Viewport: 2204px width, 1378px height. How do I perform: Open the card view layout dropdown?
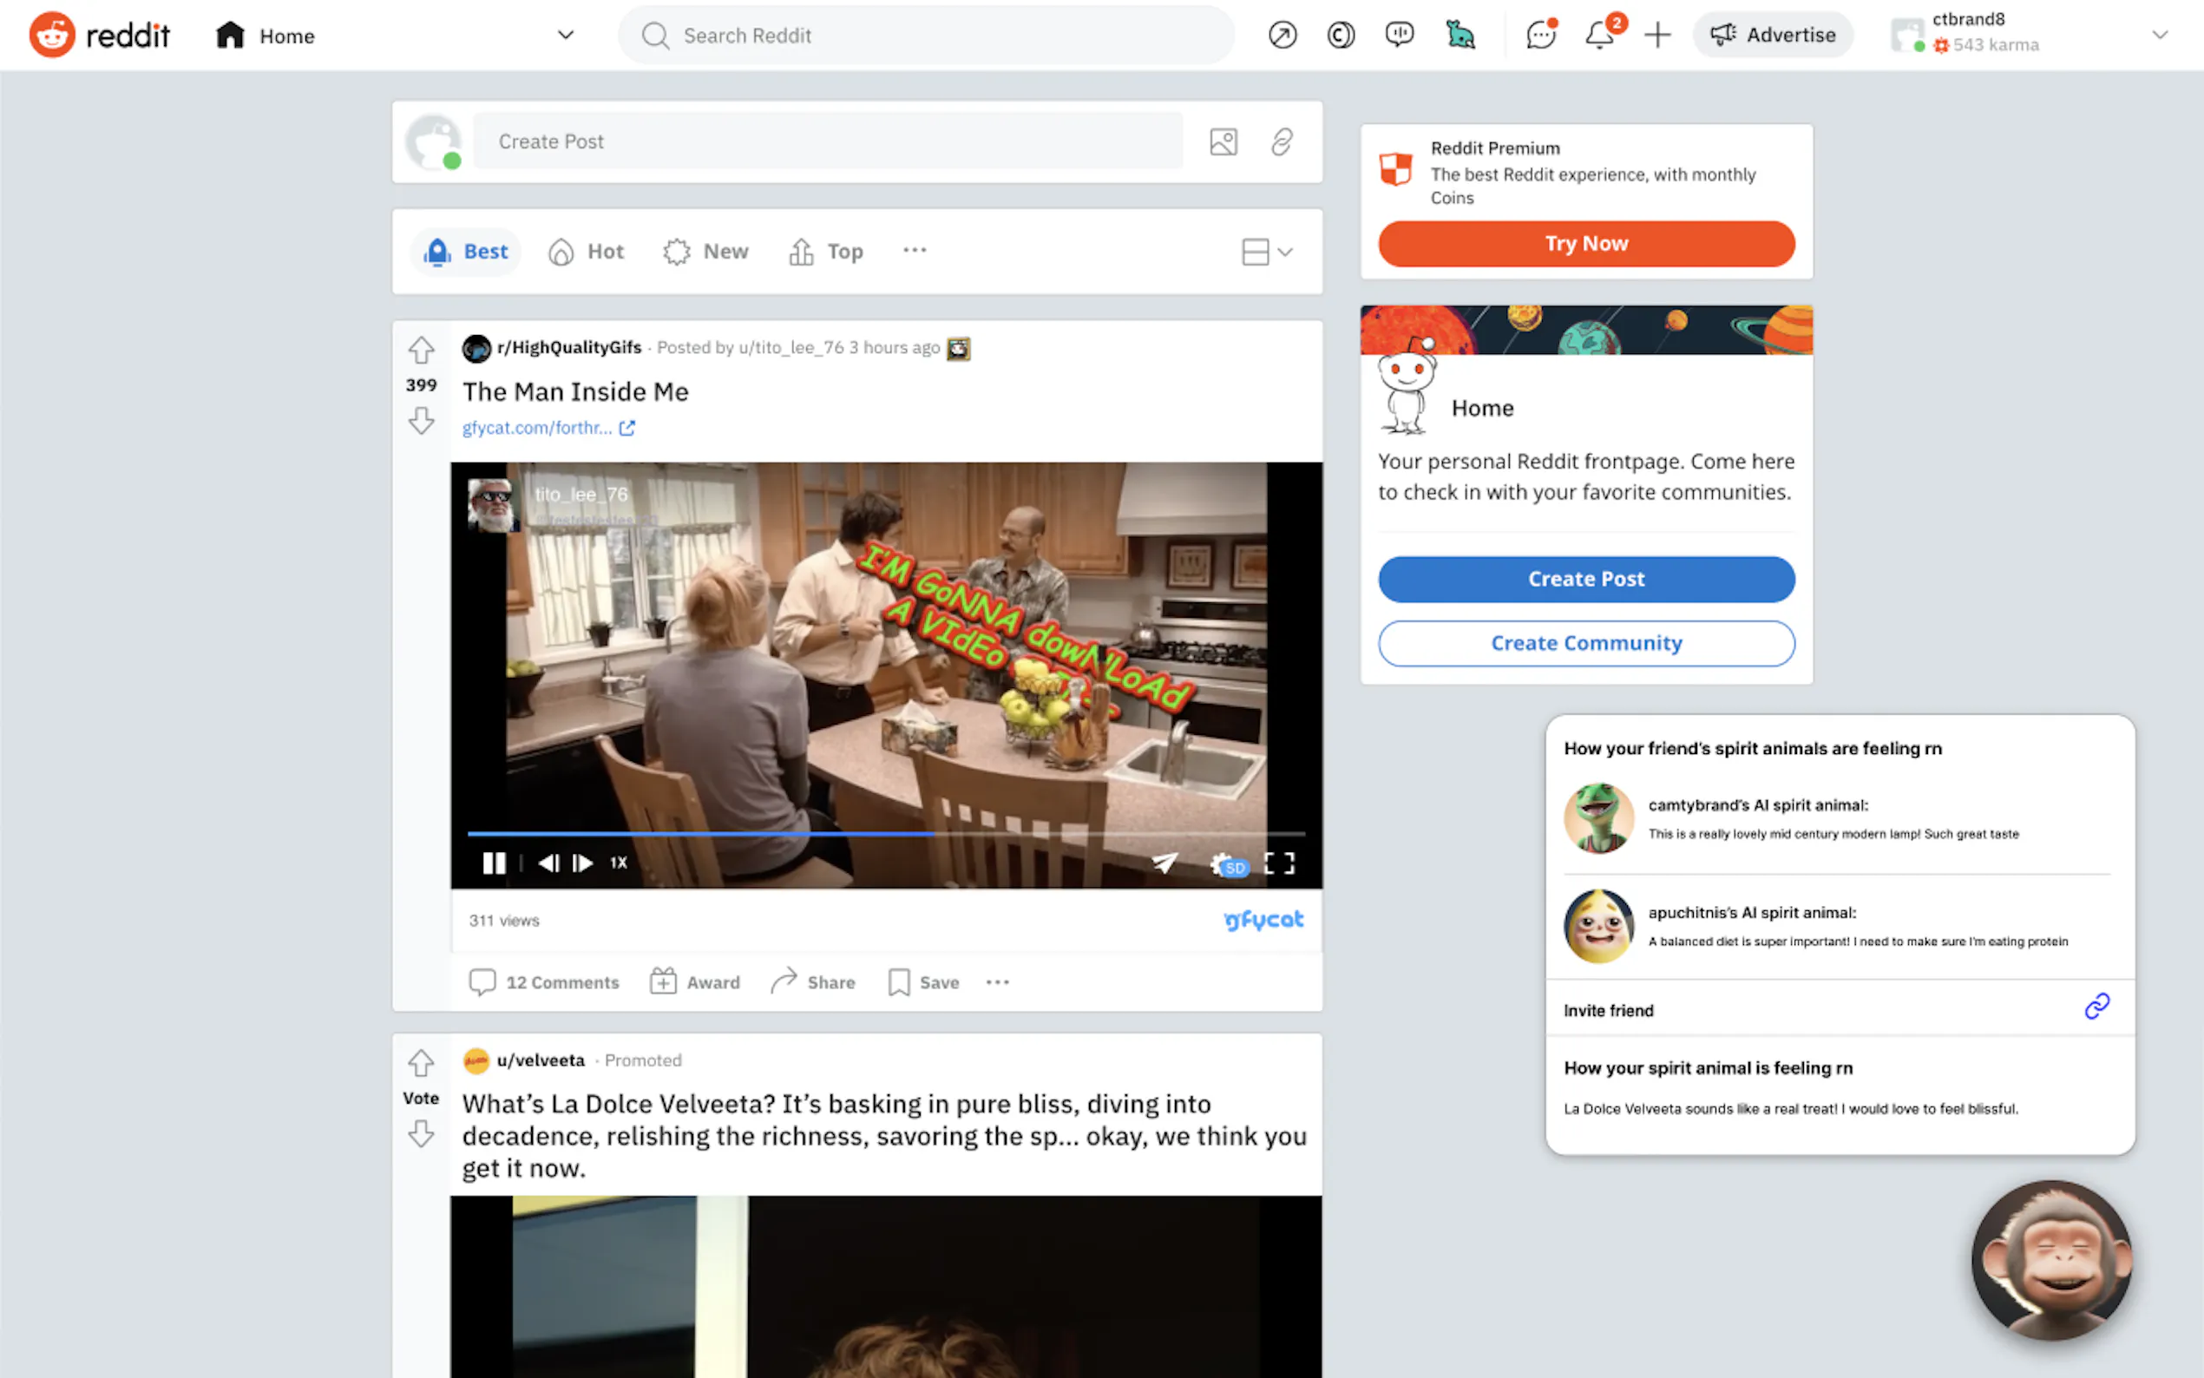[x=1267, y=252]
